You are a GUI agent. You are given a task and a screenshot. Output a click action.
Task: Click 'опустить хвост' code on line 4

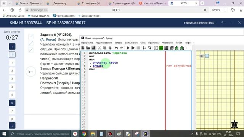click(x=105, y=62)
